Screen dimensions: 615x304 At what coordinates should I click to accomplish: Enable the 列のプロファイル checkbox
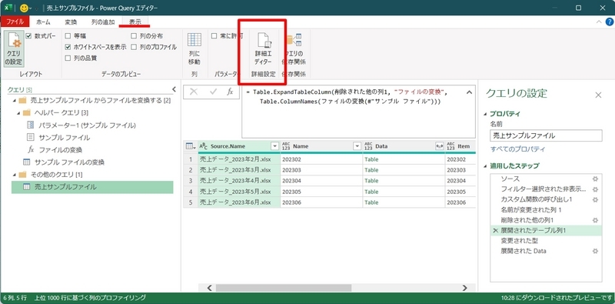click(x=134, y=47)
